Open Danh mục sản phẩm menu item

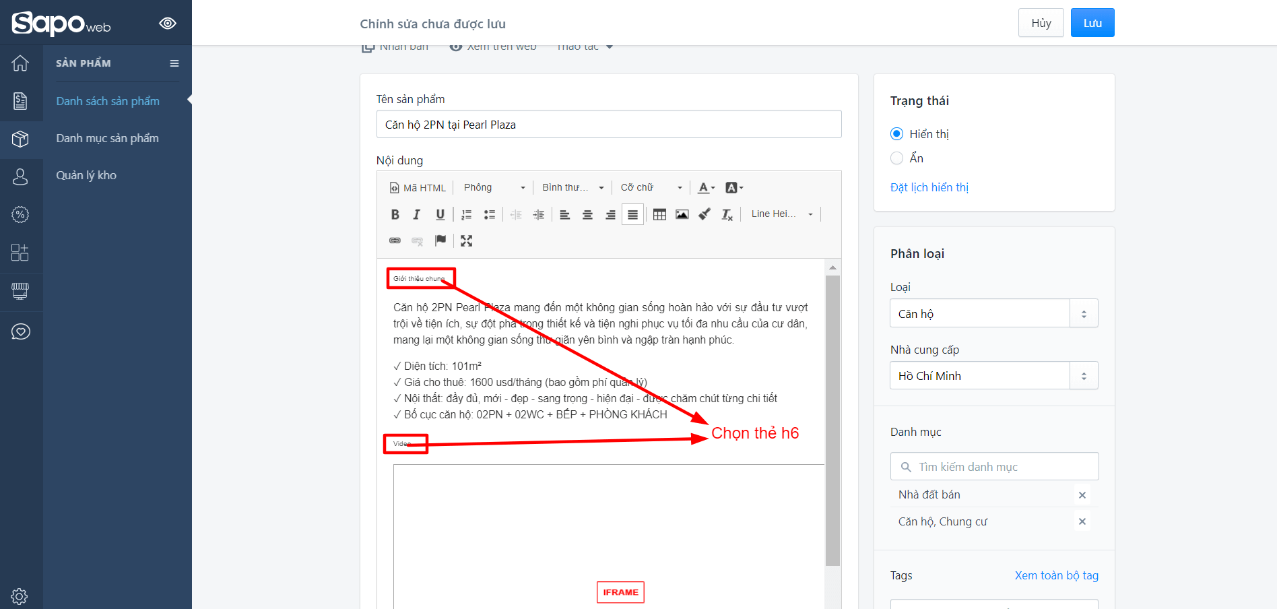pyautogui.click(x=107, y=138)
